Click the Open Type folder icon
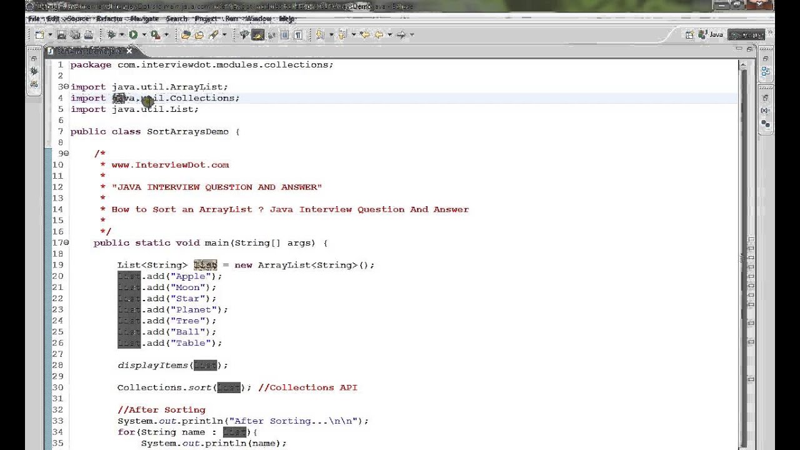 click(185, 35)
